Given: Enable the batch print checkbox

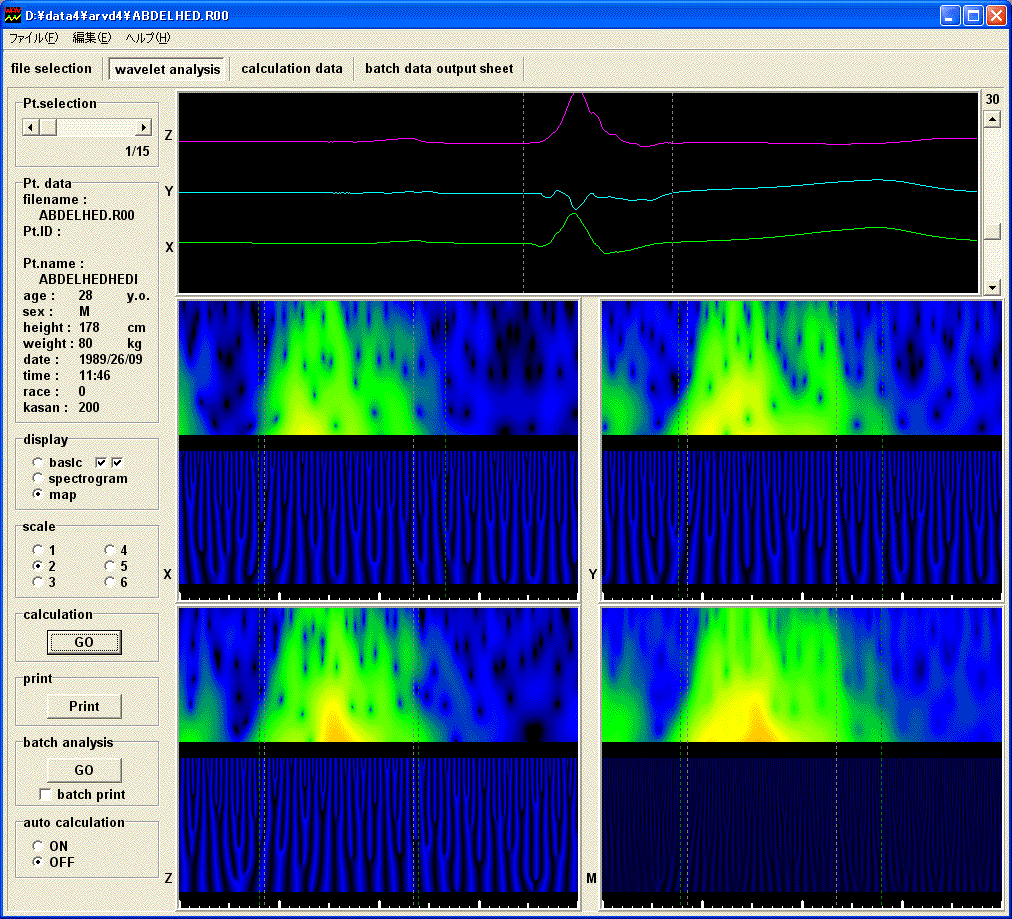Looking at the screenshot, I should tap(45, 794).
